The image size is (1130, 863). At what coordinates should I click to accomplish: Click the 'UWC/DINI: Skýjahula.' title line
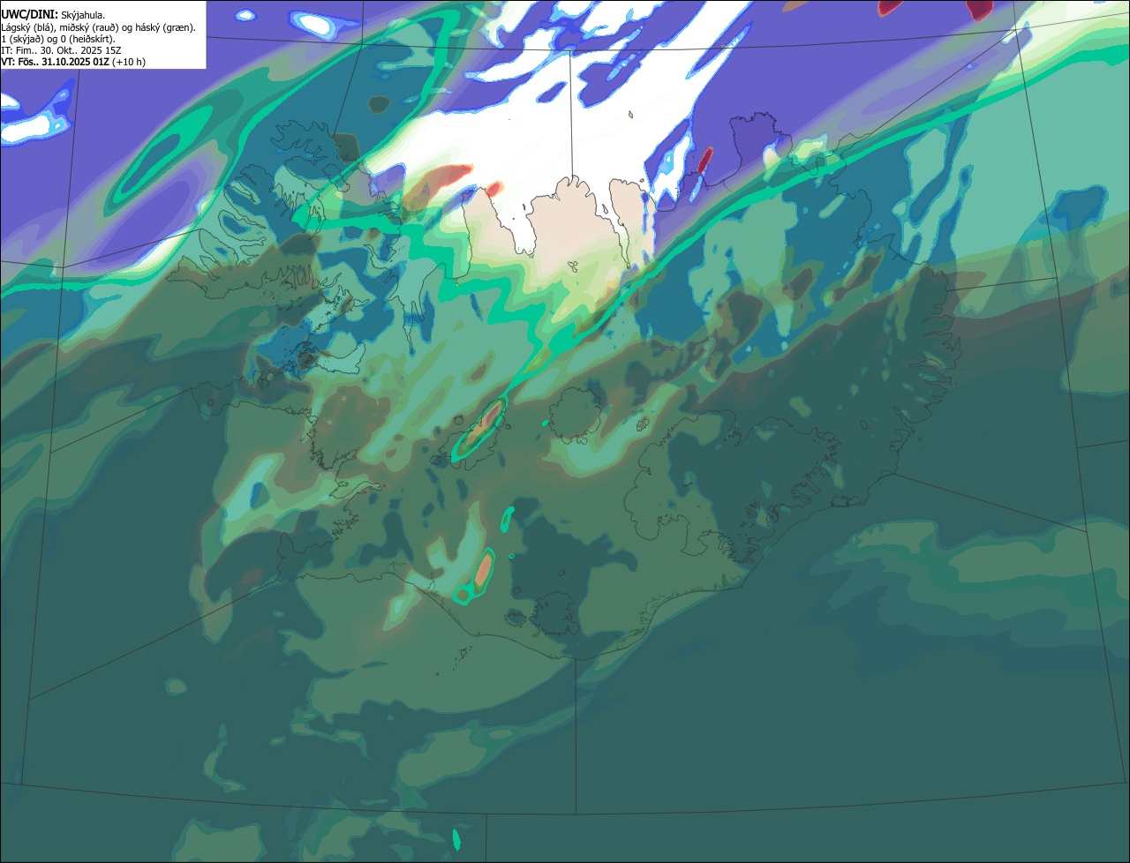click(x=53, y=14)
